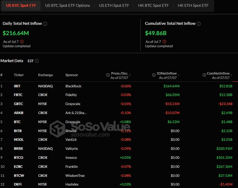This screenshot has height=188, width=238.
Task: Click the Sponsor column header
Action: coord(72,75)
